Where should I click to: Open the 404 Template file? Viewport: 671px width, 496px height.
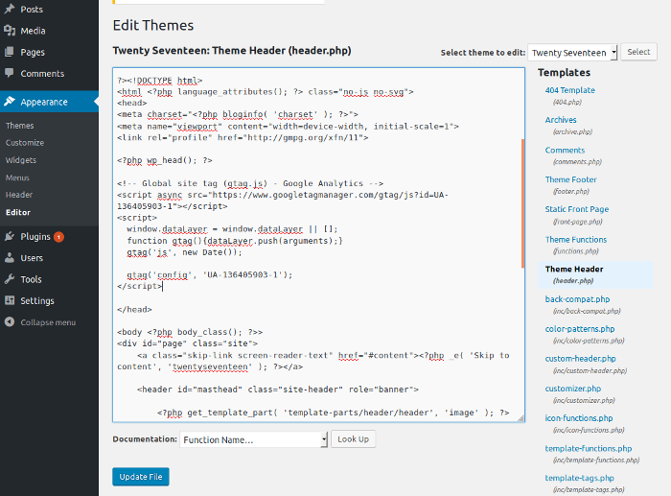point(569,90)
